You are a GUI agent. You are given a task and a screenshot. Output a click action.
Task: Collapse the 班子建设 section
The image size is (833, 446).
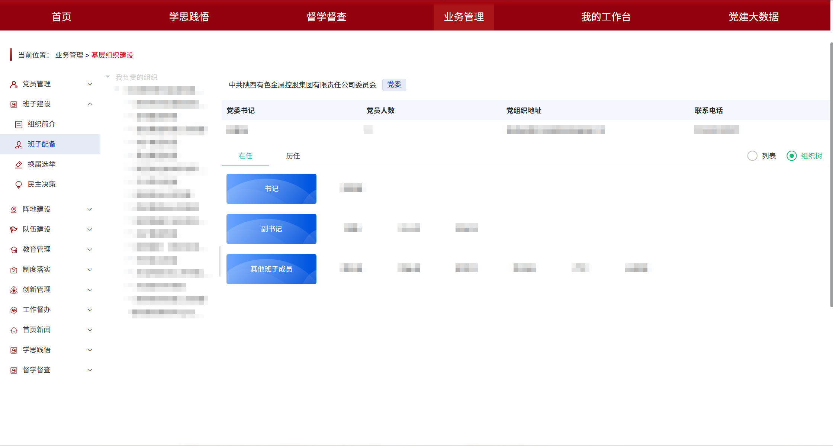click(x=90, y=104)
